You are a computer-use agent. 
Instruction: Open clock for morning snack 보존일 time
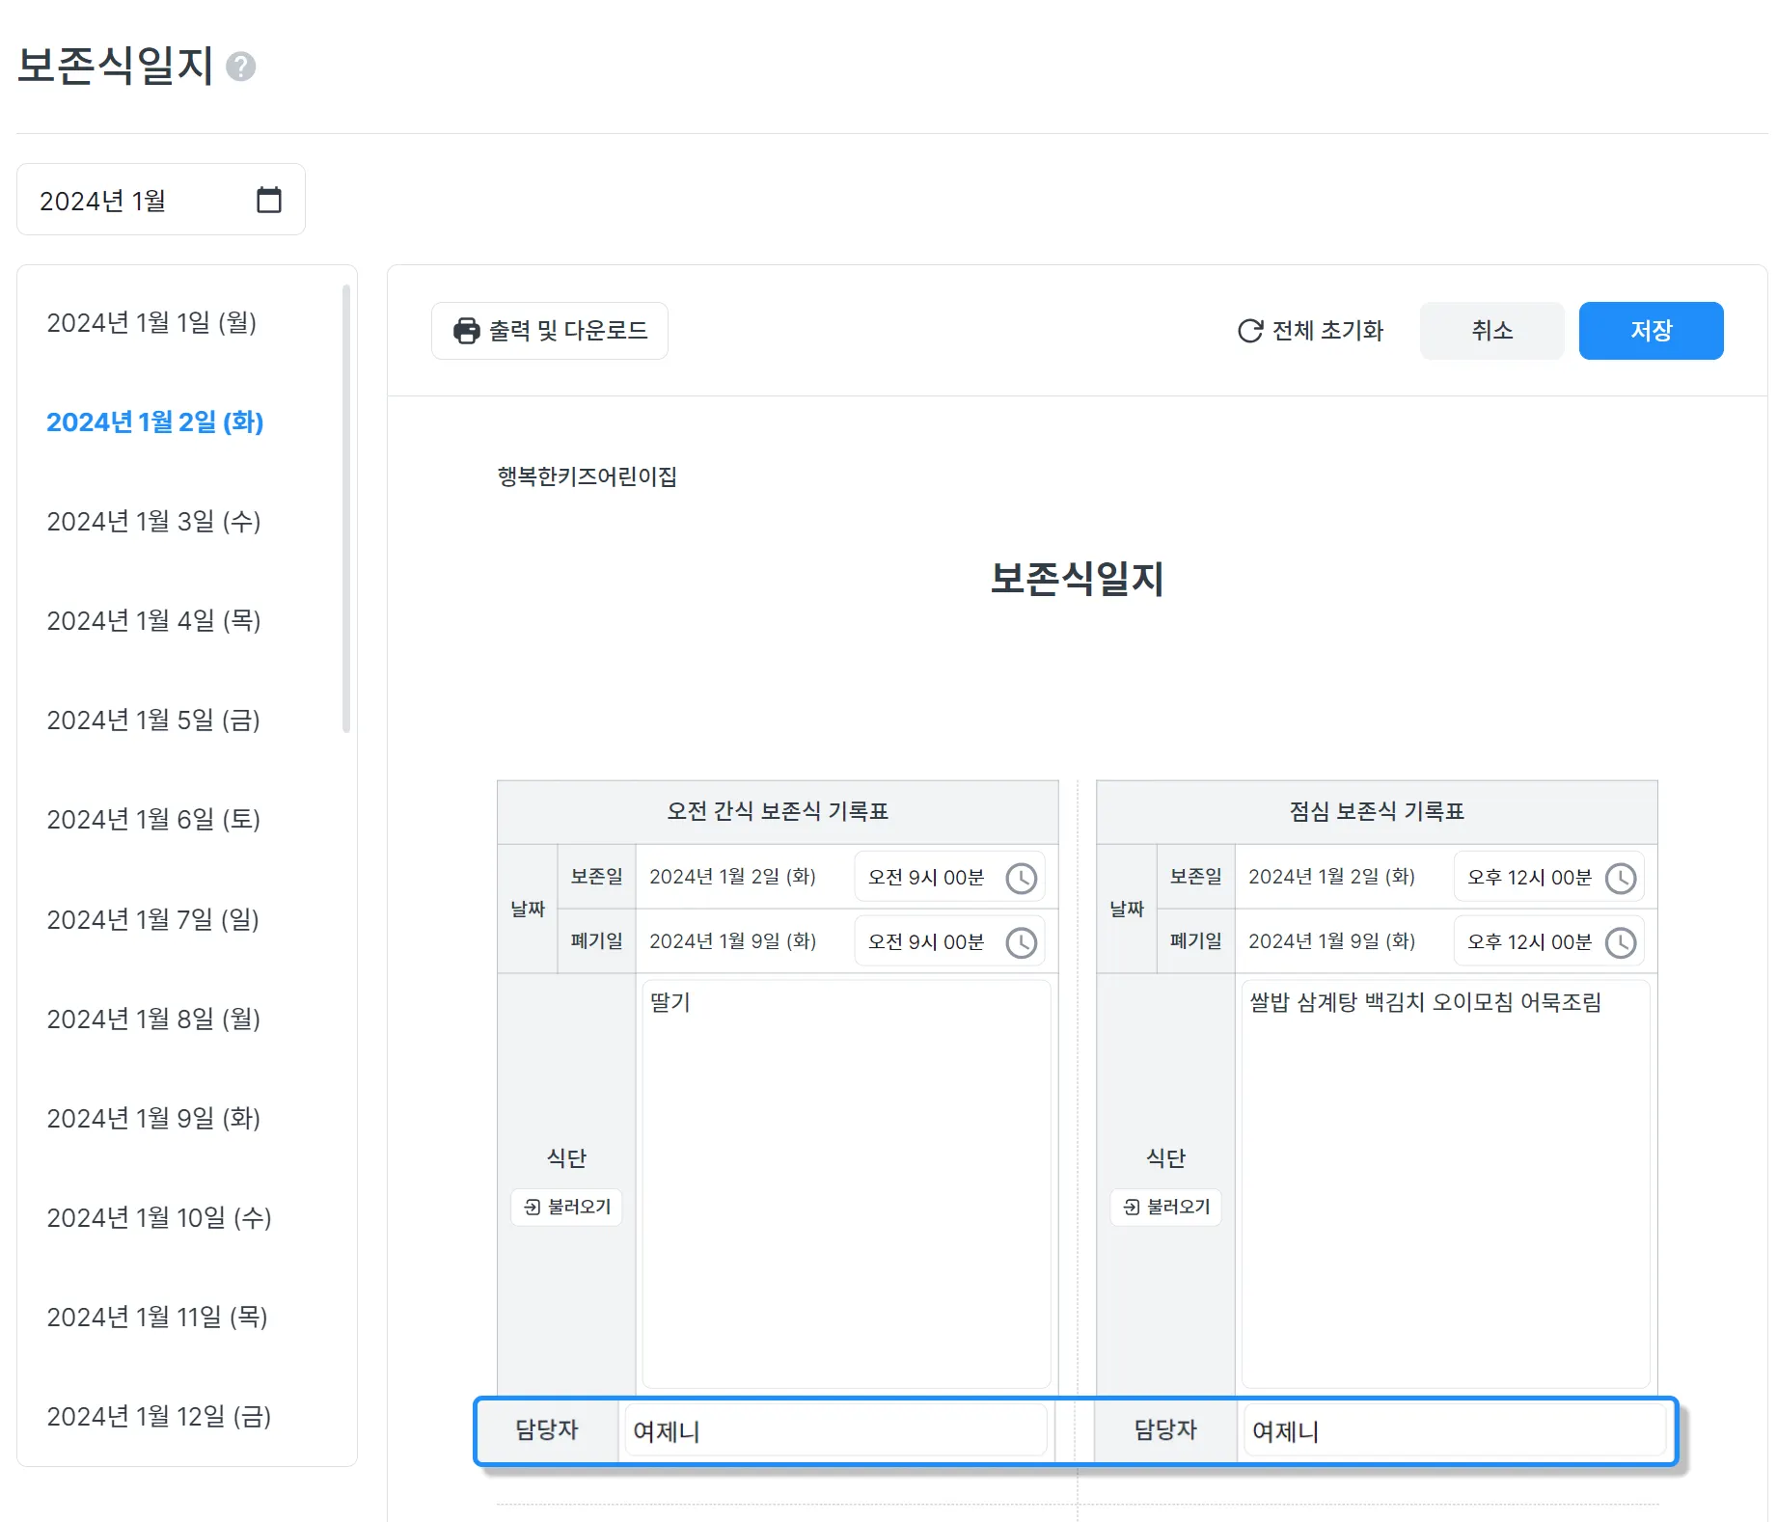(1021, 878)
